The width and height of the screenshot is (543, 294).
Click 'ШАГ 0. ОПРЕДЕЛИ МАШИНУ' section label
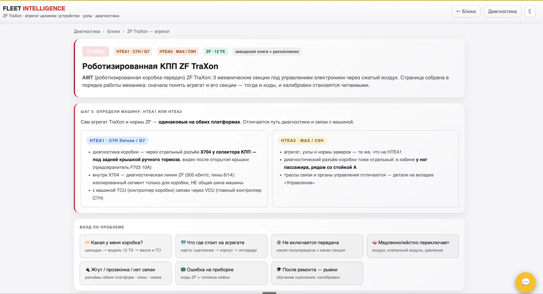(131, 112)
